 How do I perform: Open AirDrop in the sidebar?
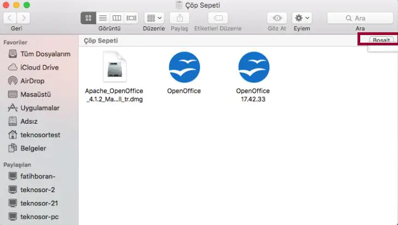pyautogui.click(x=26, y=81)
